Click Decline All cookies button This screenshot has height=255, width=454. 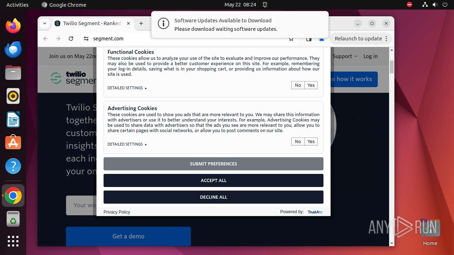pyautogui.click(x=214, y=197)
